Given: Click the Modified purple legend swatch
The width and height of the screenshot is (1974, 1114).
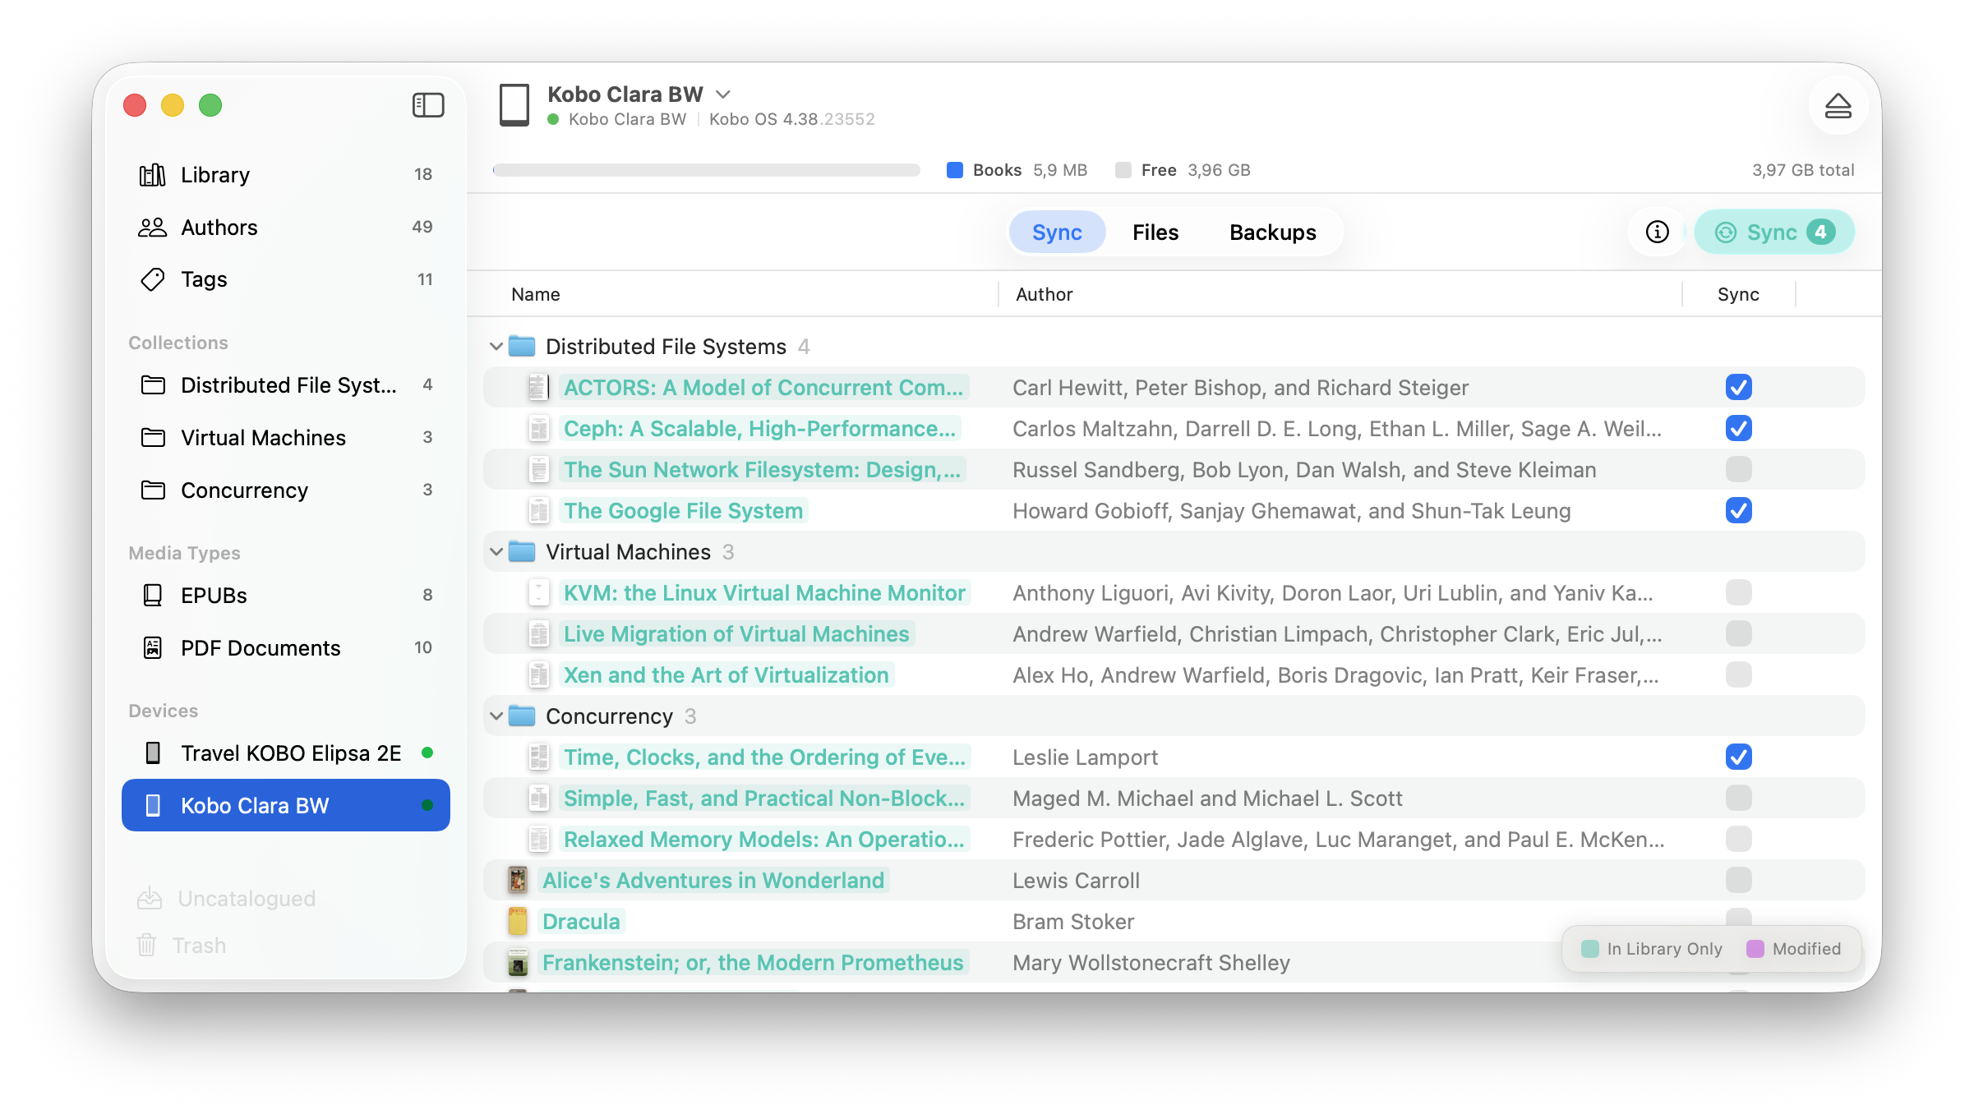Looking at the screenshot, I should click(1755, 949).
